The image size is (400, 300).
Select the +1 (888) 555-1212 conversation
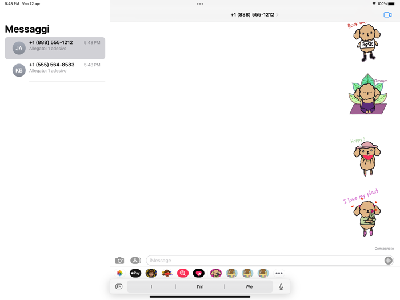pos(55,48)
